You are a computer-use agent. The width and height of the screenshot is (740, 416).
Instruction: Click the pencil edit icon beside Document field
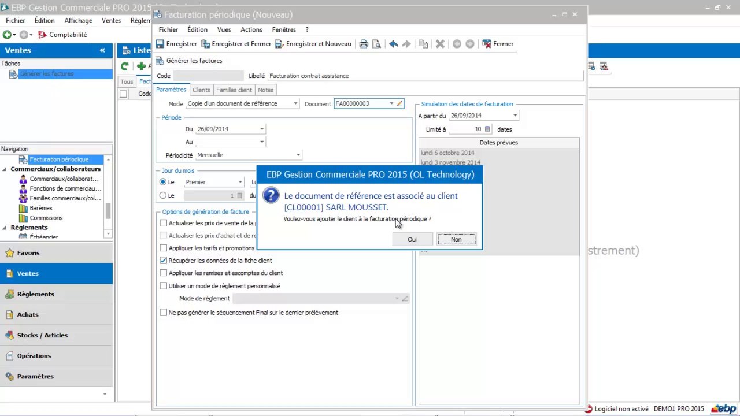coord(399,103)
